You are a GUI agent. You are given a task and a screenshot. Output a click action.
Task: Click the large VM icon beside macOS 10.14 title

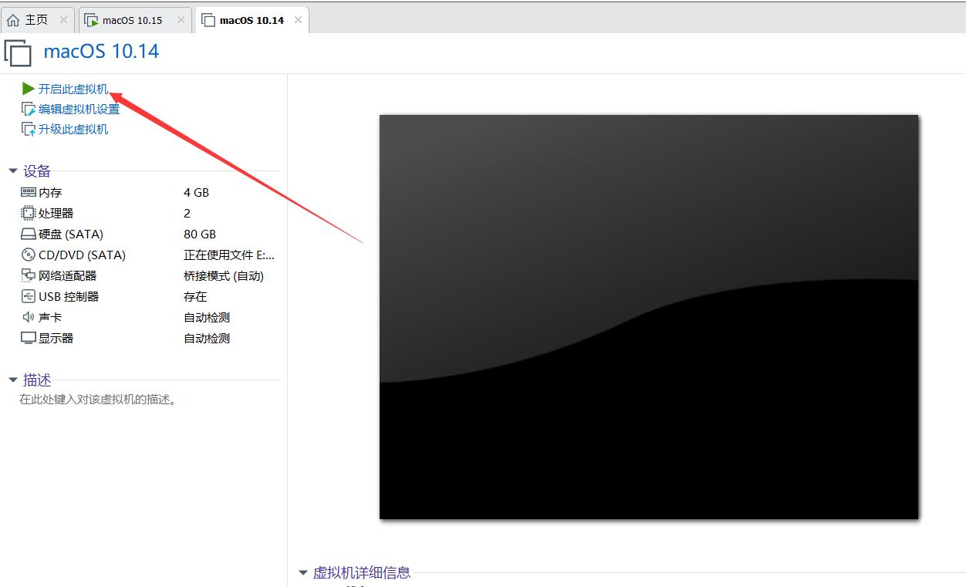click(18, 52)
